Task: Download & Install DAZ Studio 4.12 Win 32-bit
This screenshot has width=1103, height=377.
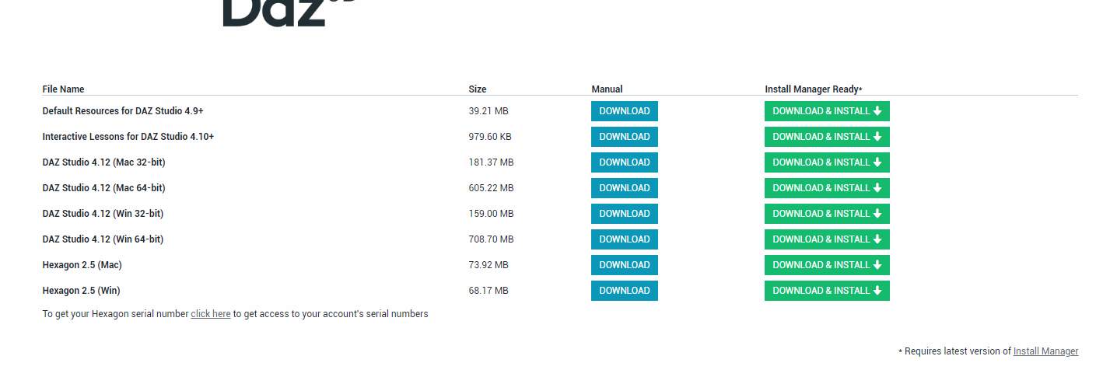Action: tap(827, 214)
